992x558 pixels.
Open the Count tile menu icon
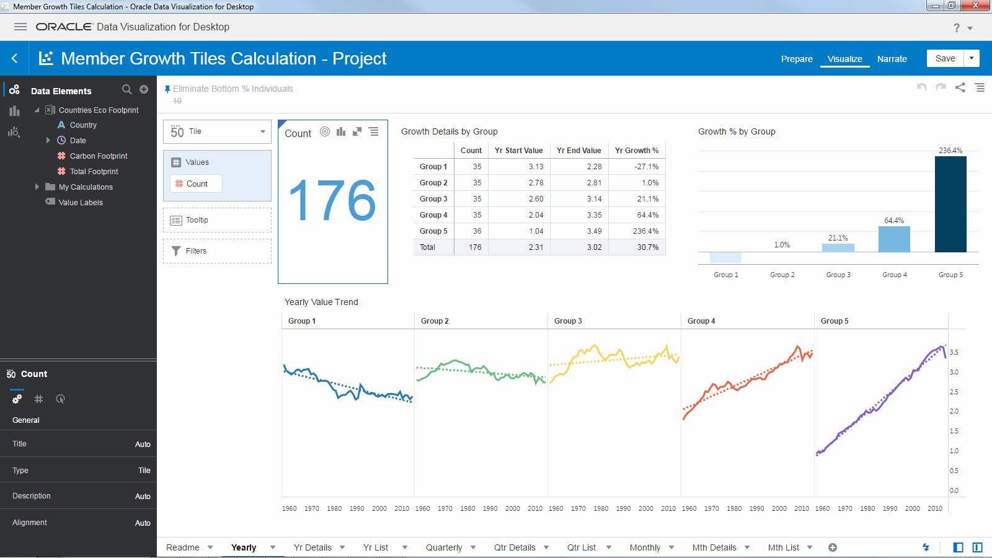373,132
